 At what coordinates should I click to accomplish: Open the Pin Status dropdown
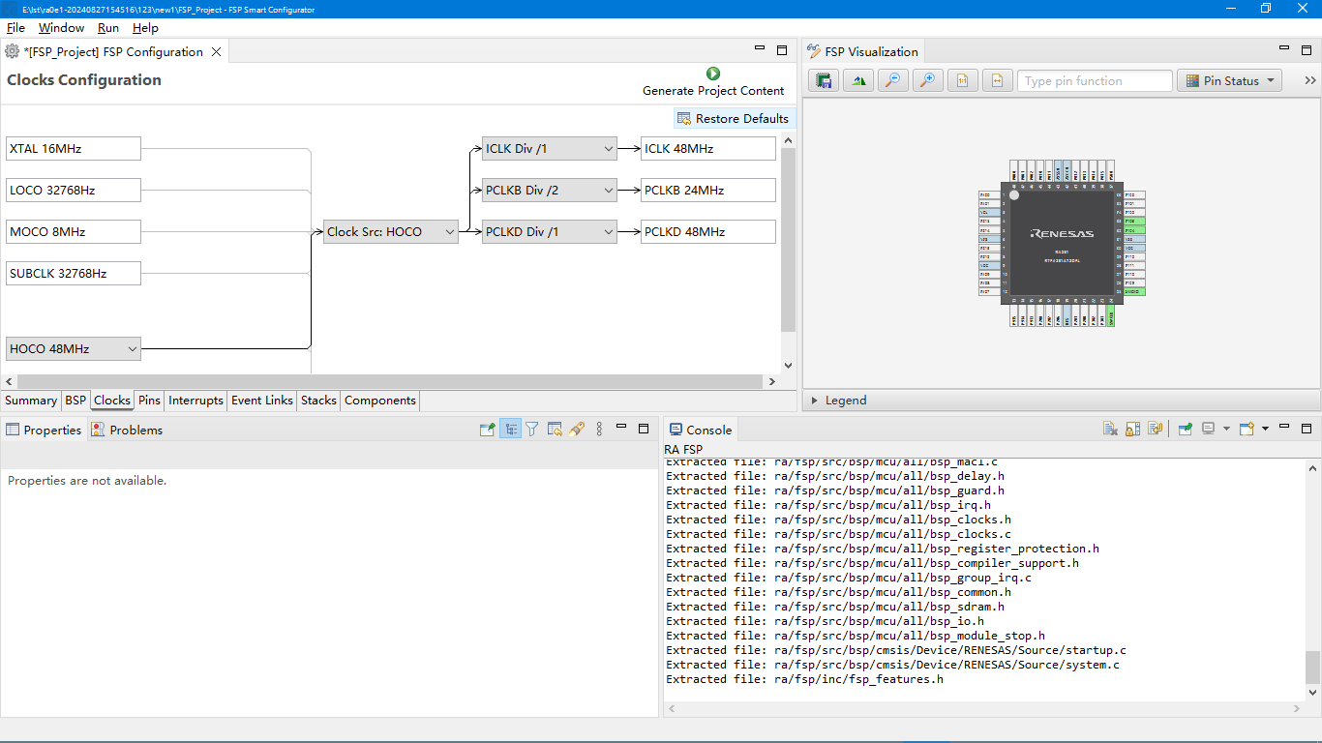point(1229,81)
